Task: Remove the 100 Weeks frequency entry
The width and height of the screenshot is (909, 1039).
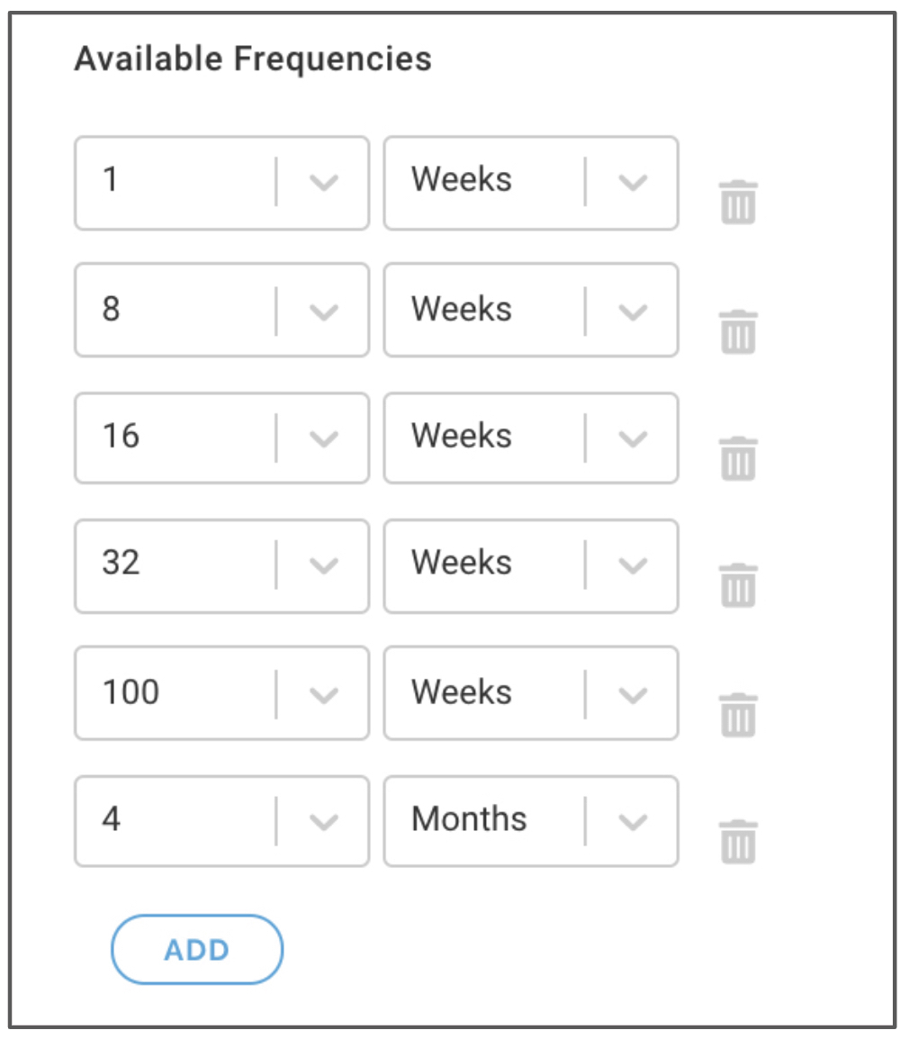Action: tap(738, 715)
